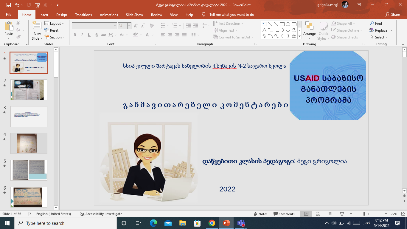Open the Layout dropdown
407x229 pixels.
(x=54, y=23)
